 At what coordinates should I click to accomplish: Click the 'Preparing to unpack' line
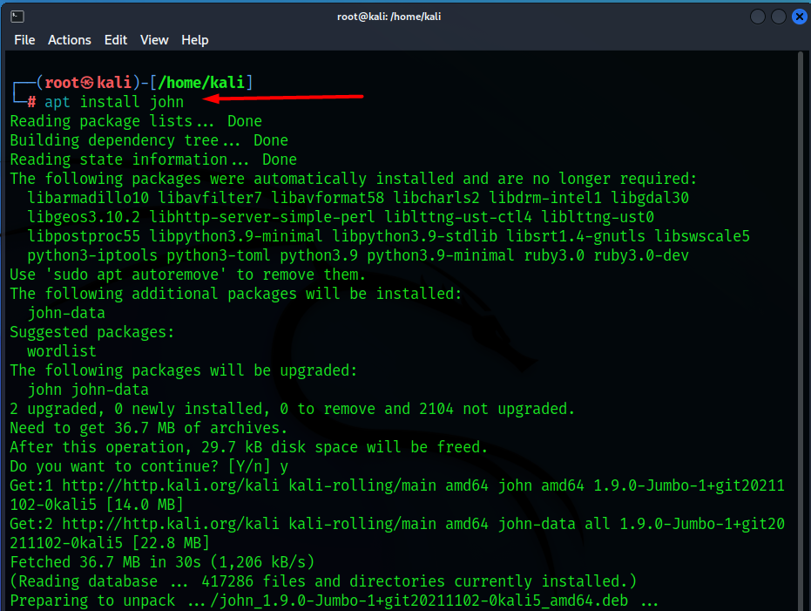point(334,601)
